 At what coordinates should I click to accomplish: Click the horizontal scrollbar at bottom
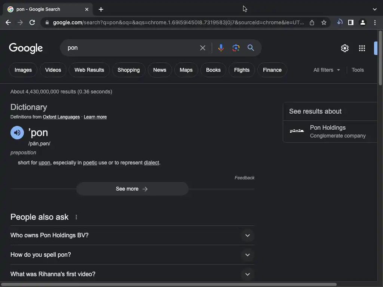pyautogui.click(x=169, y=284)
